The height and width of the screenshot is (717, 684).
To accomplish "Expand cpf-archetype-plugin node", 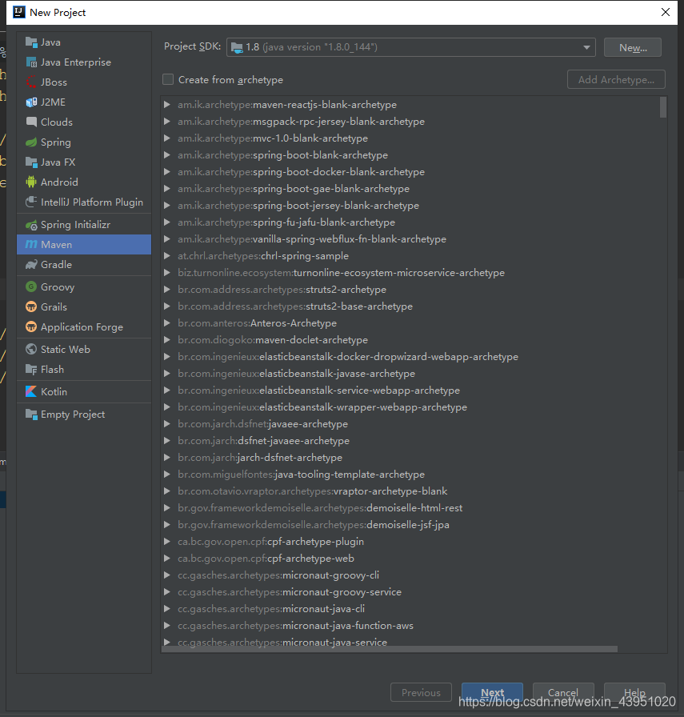I will pos(167,542).
